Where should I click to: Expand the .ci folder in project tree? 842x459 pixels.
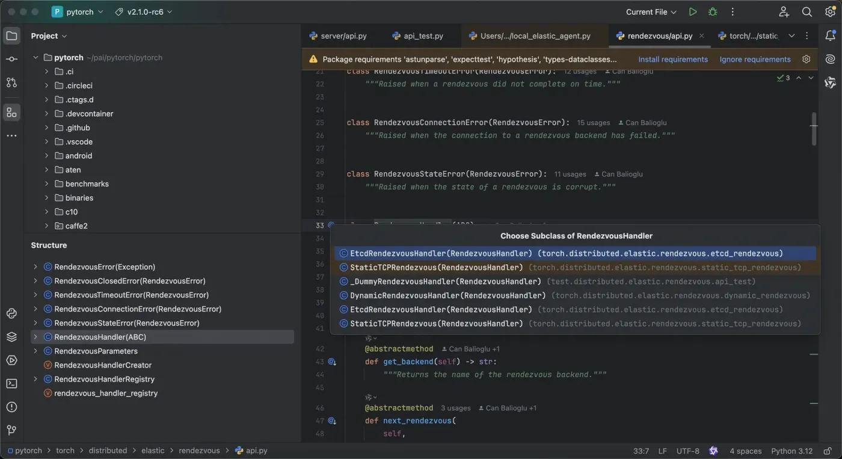tap(47, 72)
